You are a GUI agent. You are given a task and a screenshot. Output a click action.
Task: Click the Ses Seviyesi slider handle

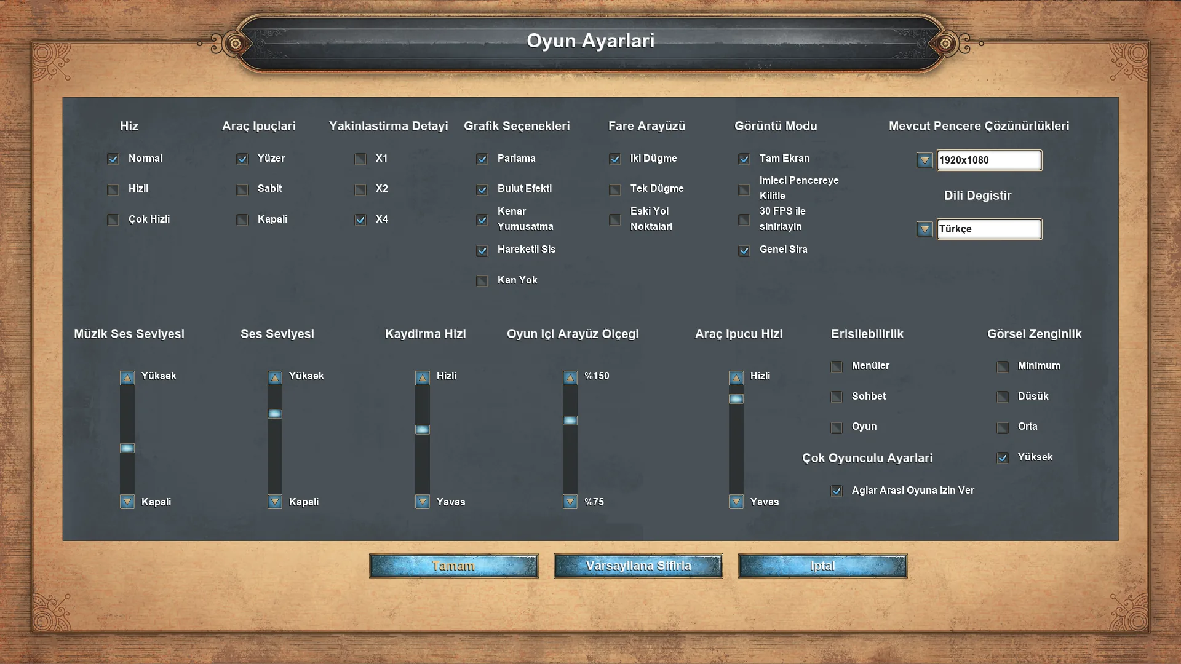pyautogui.click(x=275, y=414)
